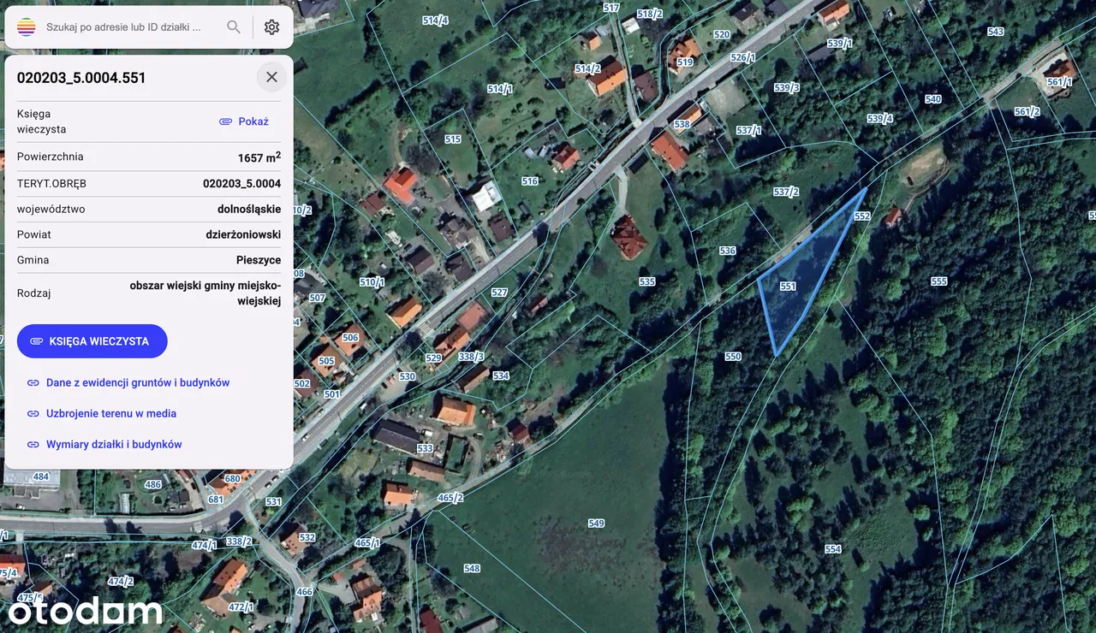Open Wymiary działki i budynków link
Image resolution: width=1096 pixels, height=633 pixels.
point(113,445)
